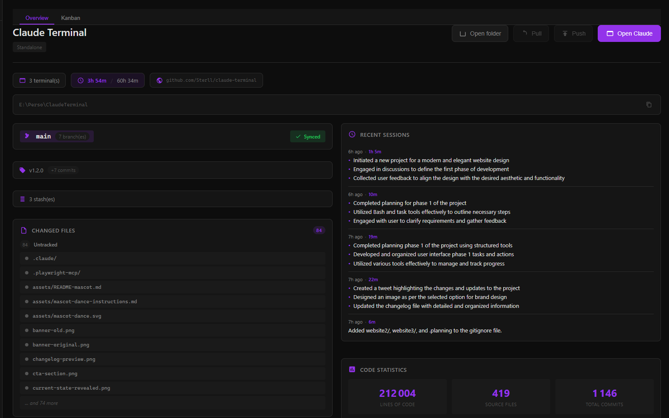Click the Pull button
This screenshot has width=669, height=418.
[531, 33]
